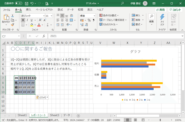
Task: Toggle the AutoSave switch
Action: point(19,3)
